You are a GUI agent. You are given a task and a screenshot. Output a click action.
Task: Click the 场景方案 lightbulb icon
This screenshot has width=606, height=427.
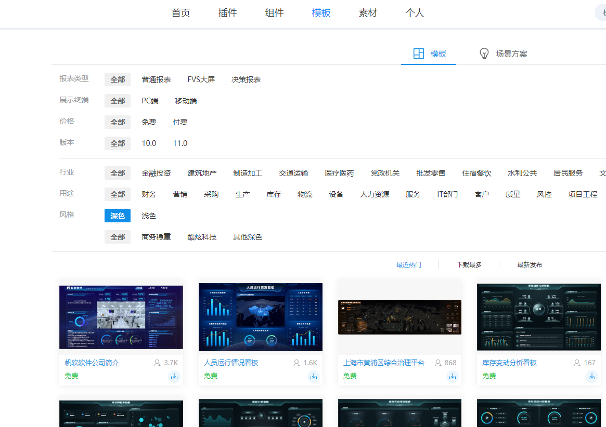tap(484, 54)
